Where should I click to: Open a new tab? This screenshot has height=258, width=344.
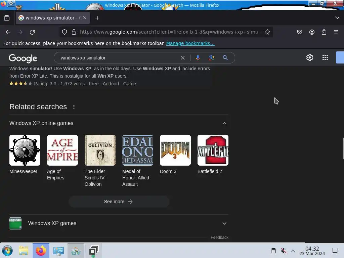click(97, 18)
